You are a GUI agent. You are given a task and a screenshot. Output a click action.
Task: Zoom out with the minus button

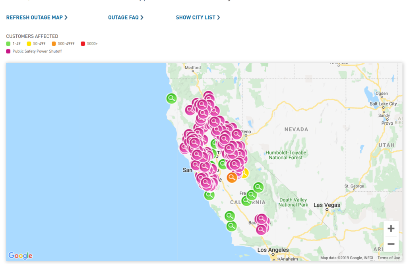tap(391, 244)
